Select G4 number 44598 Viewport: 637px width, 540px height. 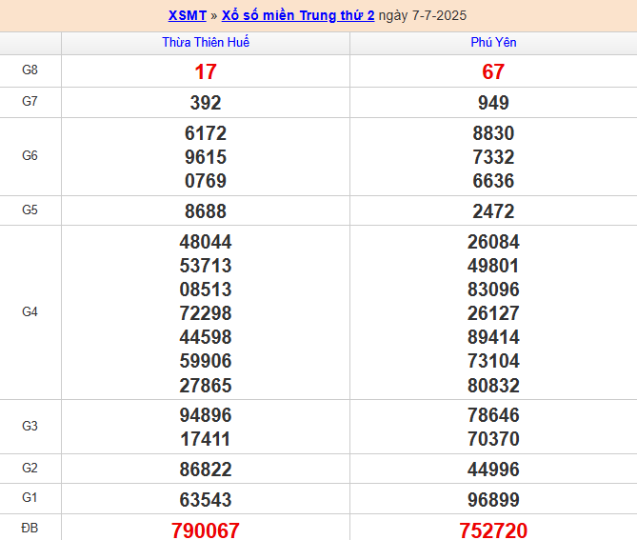(206, 337)
